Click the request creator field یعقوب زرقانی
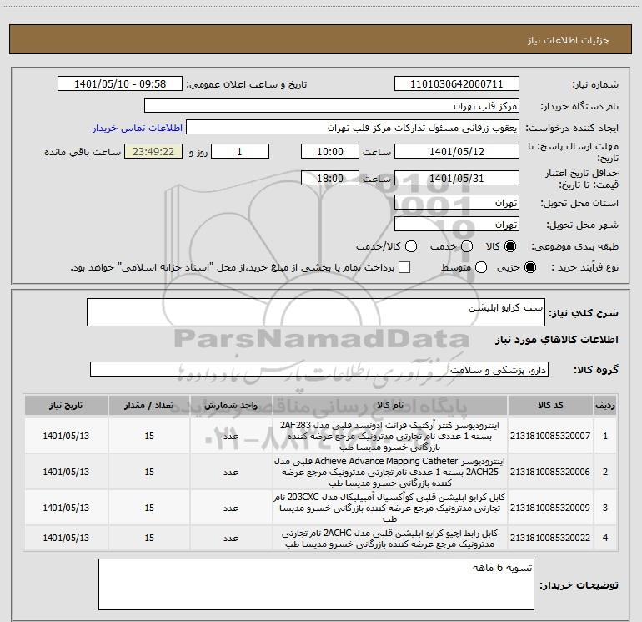This screenshot has height=622, width=642. pyautogui.click(x=353, y=127)
